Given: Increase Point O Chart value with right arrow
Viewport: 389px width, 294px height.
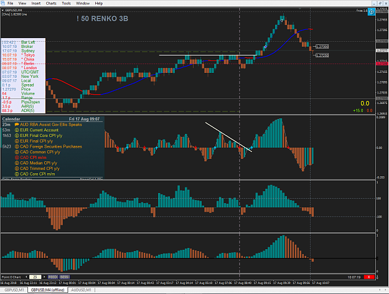Looking at the screenshot, I should click(x=44, y=277).
